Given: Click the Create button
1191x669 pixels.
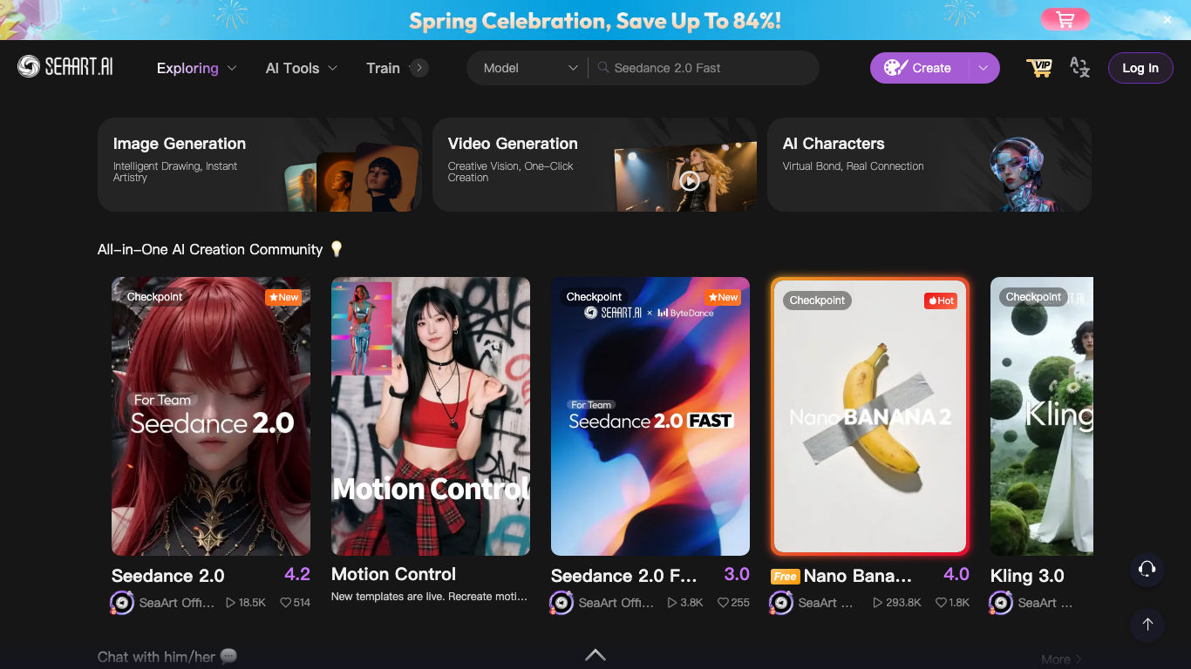Looking at the screenshot, I should pyautogui.click(x=919, y=68).
